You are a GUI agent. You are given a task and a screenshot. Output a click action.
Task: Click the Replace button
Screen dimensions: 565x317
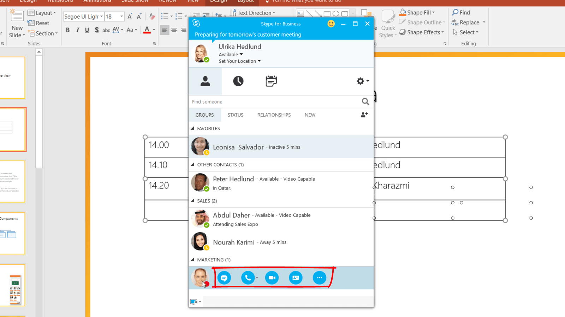tap(469, 23)
